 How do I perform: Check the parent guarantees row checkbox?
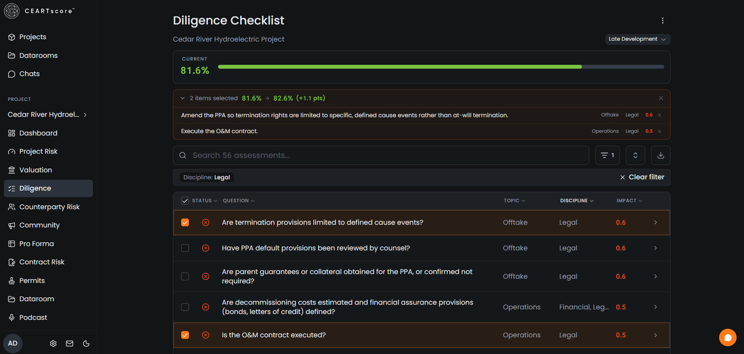coord(185,276)
